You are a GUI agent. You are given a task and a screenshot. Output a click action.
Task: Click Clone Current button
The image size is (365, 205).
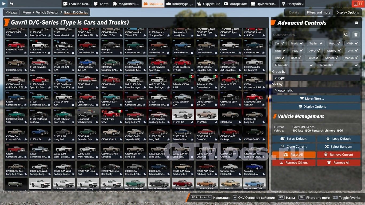(x=294, y=147)
